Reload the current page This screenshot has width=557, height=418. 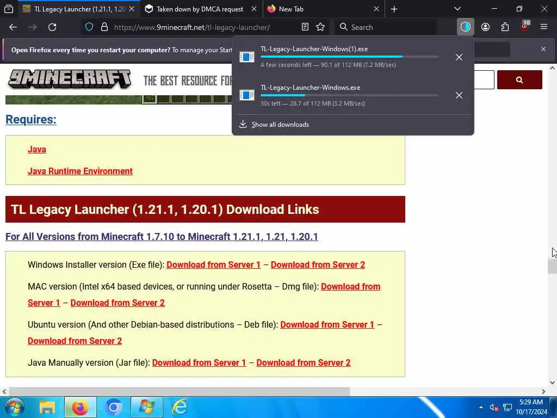pos(52,27)
